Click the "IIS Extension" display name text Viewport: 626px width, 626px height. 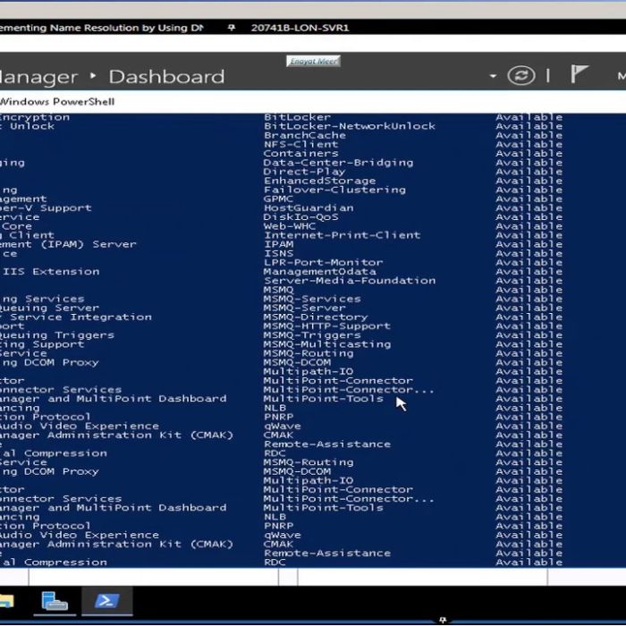(51, 272)
